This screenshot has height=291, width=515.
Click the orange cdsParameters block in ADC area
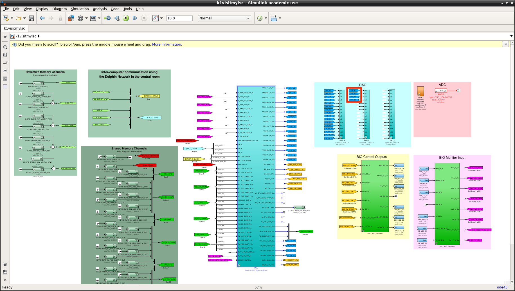point(420,91)
